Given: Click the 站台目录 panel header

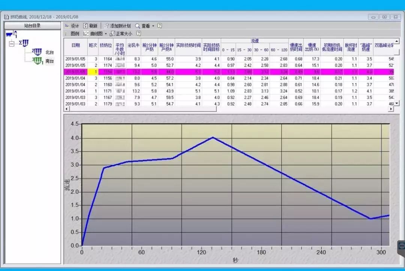Looking at the screenshot, I should coord(32,25).
